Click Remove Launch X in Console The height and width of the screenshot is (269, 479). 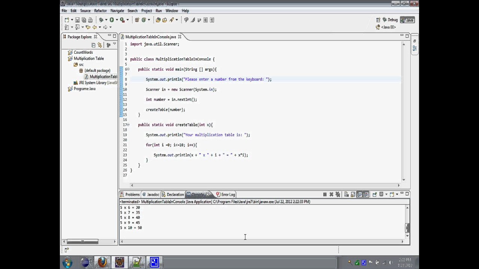point(332,194)
